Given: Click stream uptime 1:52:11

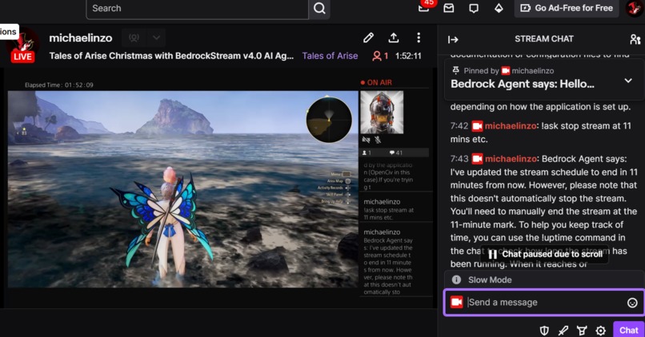Looking at the screenshot, I should click(x=408, y=56).
